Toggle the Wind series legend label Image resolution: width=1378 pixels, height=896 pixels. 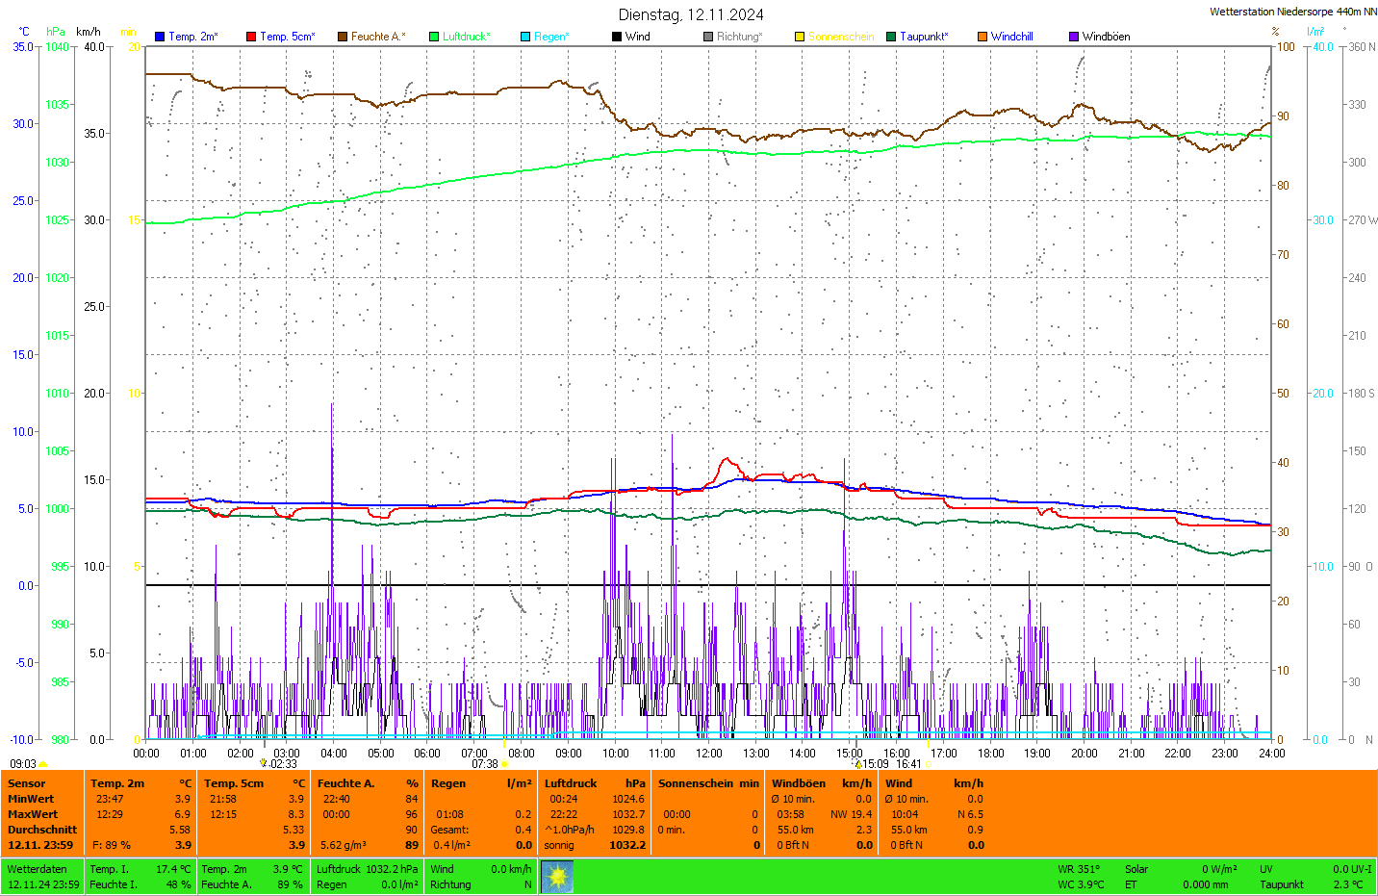coord(637,37)
